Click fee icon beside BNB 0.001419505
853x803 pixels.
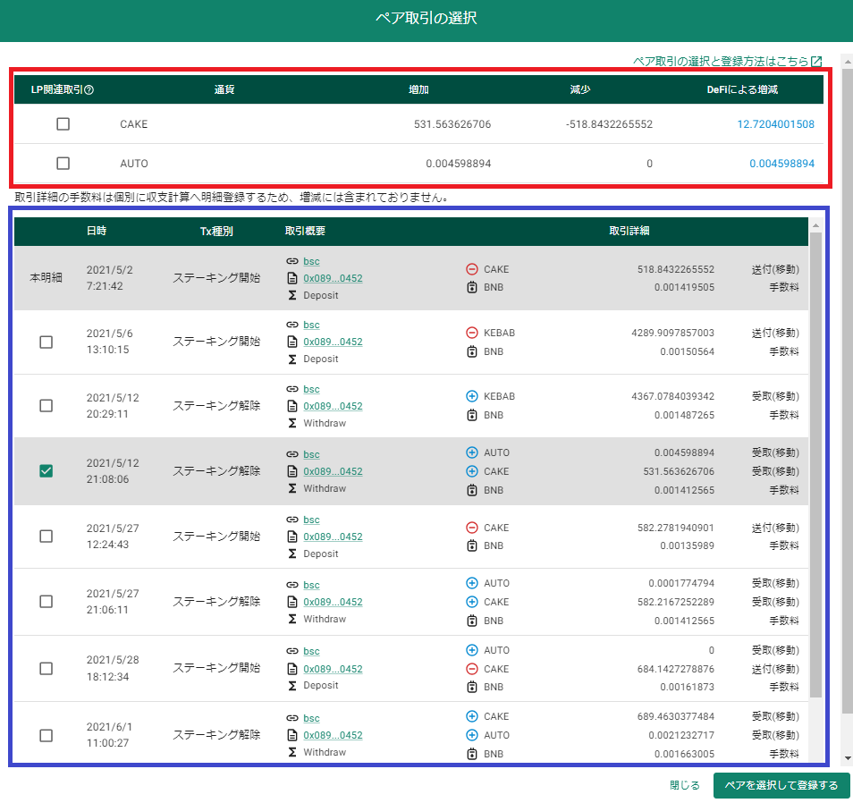coord(472,287)
